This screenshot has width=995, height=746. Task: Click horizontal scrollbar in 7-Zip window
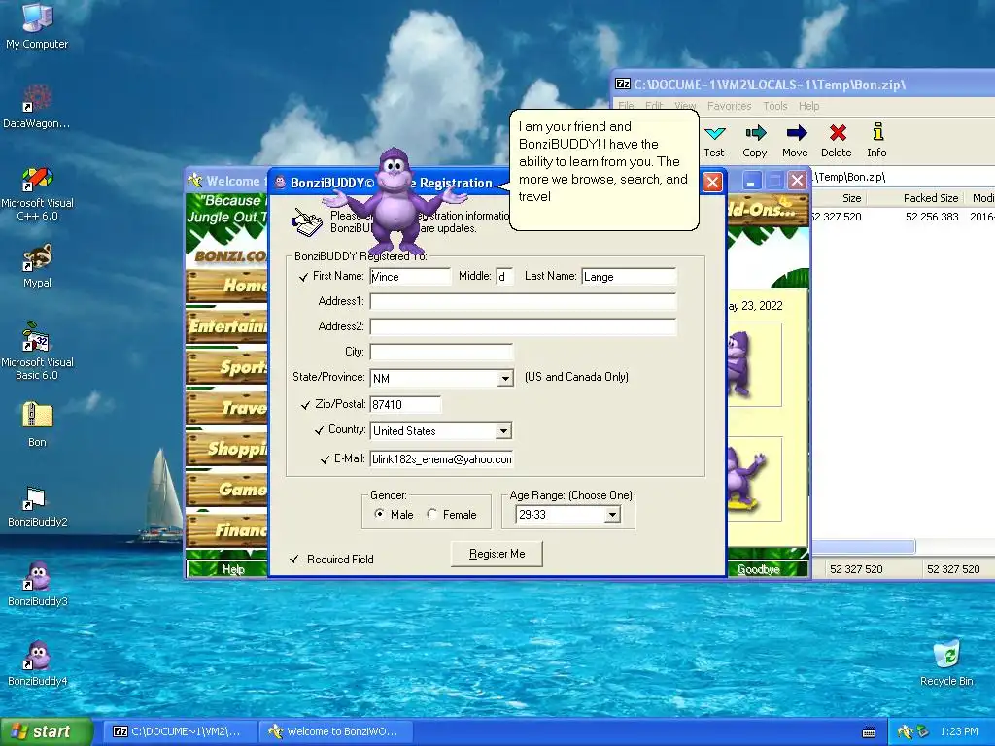click(x=864, y=547)
